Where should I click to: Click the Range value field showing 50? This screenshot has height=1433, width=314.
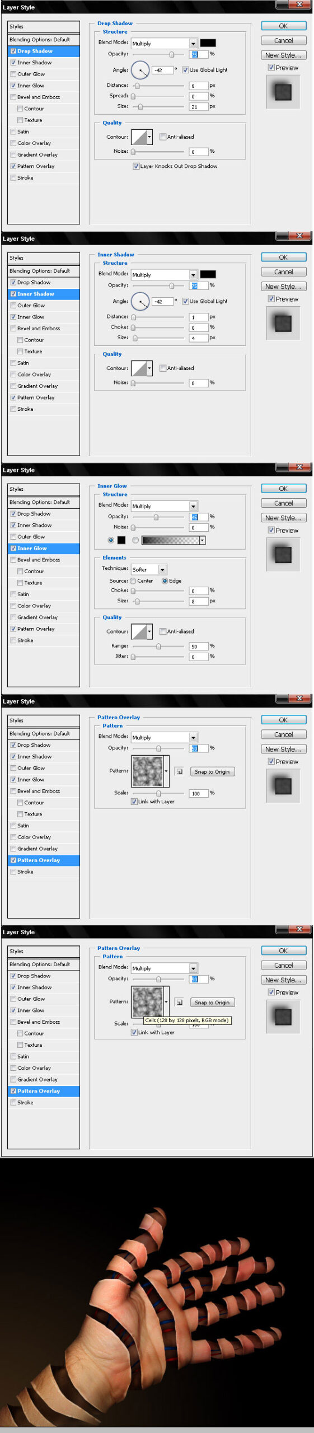tap(199, 646)
